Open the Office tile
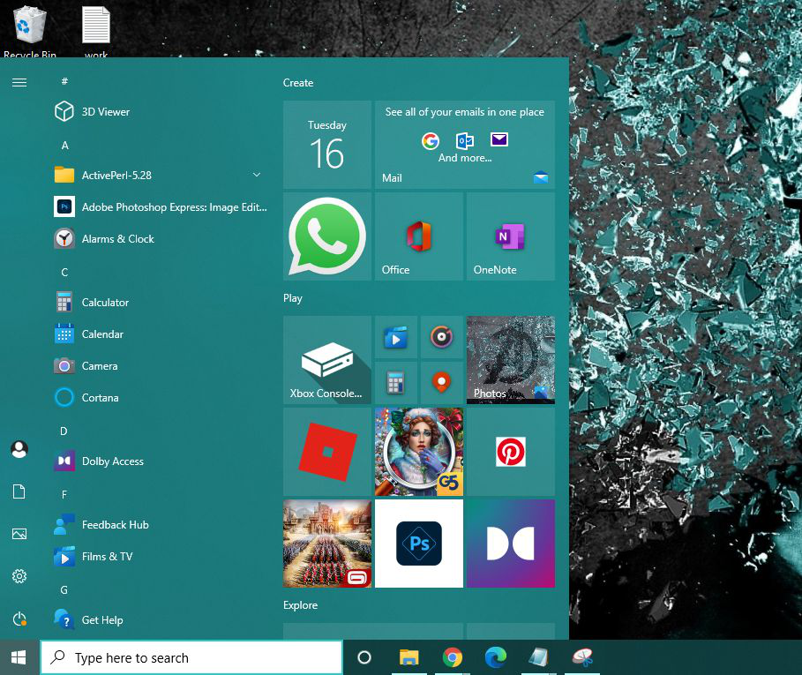802x675 pixels. coord(419,236)
